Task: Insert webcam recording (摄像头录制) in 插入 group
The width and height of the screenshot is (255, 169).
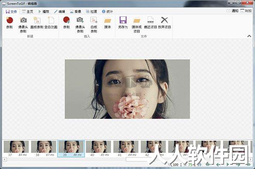Action: pos(80,25)
